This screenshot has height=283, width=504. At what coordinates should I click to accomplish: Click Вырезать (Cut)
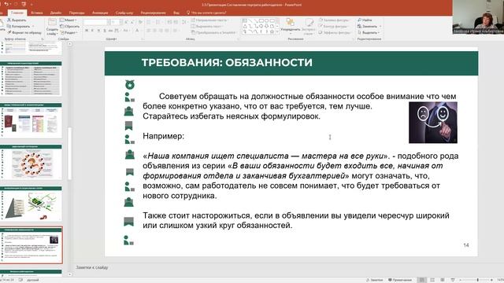pyautogui.click(x=17, y=20)
